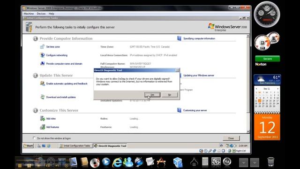Open the Devices menu in VirtualBox
The image size is (300, 169).
coord(41,14)
